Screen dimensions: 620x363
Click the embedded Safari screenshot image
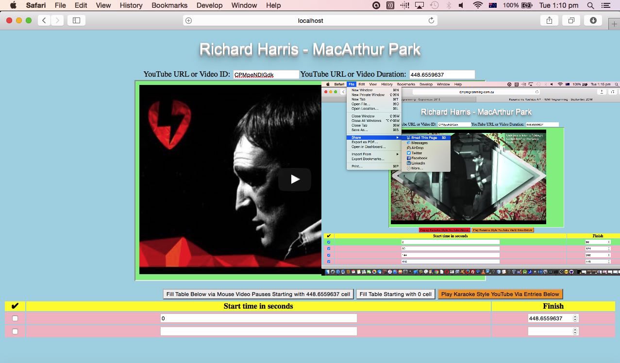pyautogui.click(x=470, y=178)
